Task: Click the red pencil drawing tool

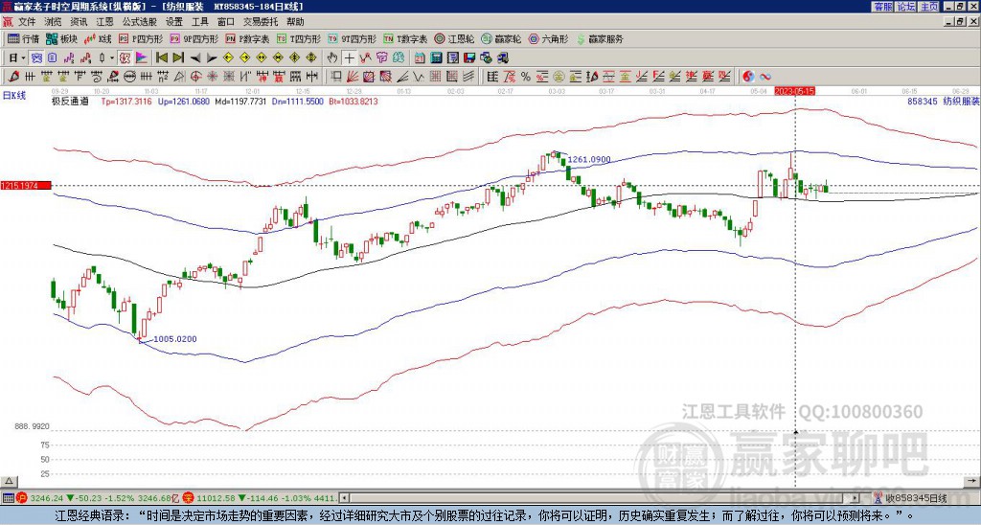Action: 12,77
